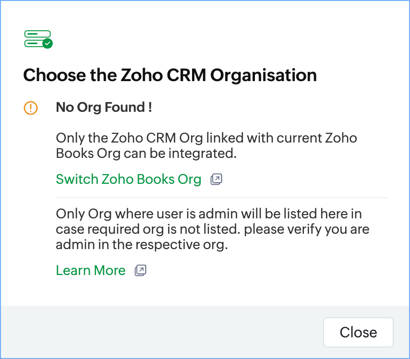Viewport: 410px width, 359px height.
Task: Open the Learn More link
Action: pos(90,271)
